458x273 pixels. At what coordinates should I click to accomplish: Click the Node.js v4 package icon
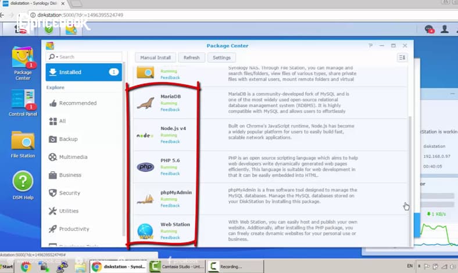click(145, 135)
